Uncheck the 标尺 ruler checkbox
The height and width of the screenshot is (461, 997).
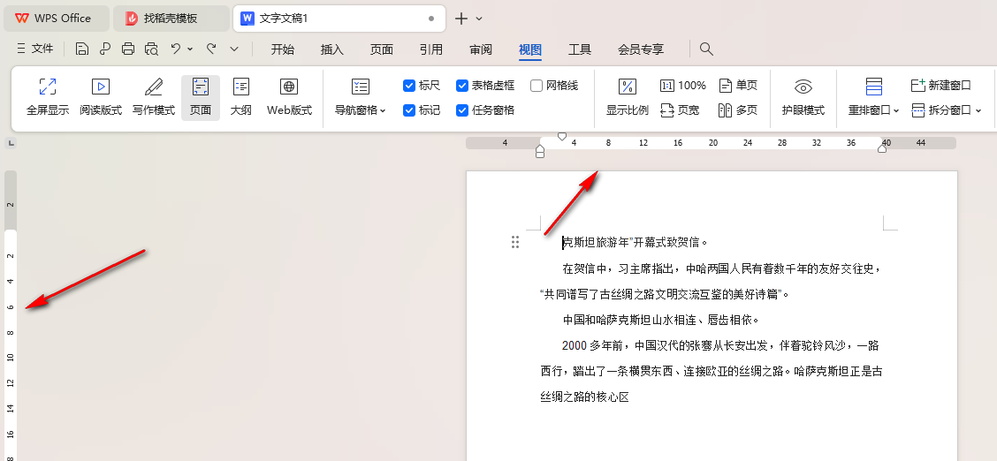409,85
